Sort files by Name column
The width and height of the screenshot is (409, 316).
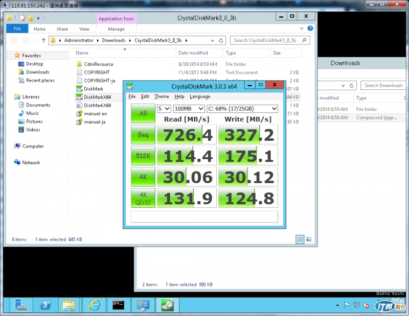click(82, 53)
